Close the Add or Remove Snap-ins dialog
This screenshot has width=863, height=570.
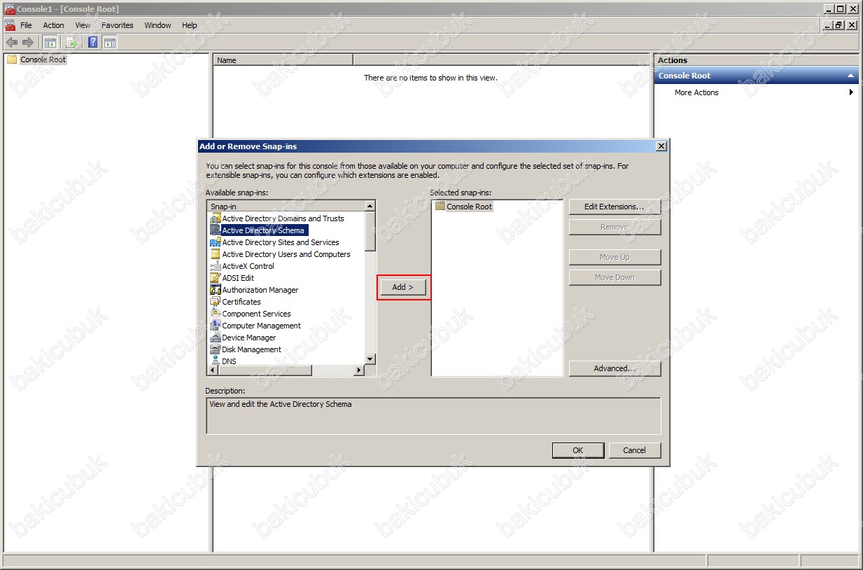(661, 146)
